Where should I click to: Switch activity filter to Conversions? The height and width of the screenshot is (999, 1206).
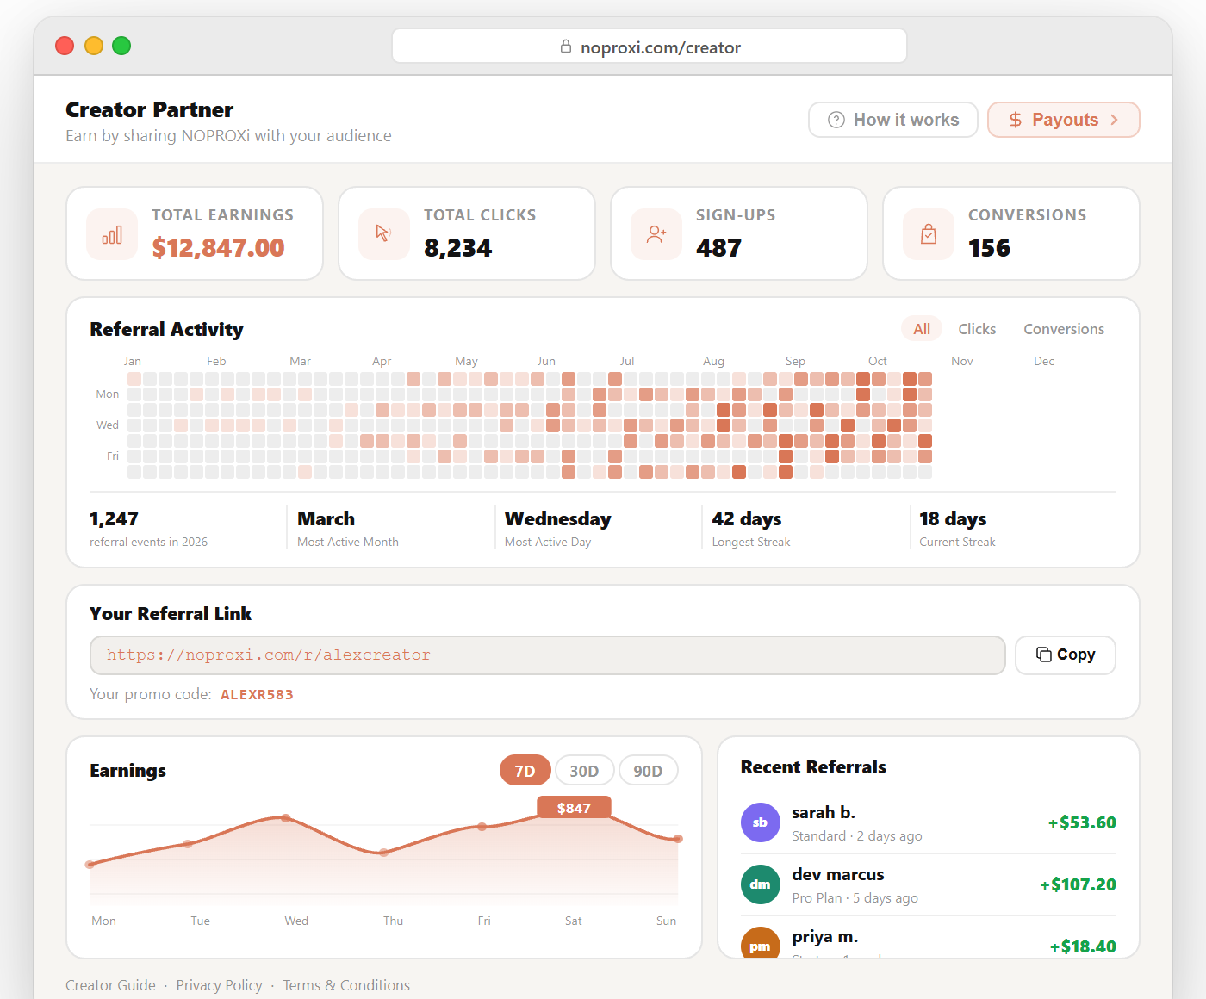[x=1064, y=329]
